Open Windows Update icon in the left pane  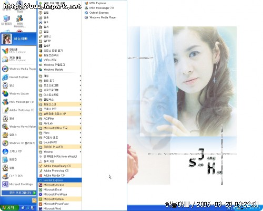tap(5, 93)
